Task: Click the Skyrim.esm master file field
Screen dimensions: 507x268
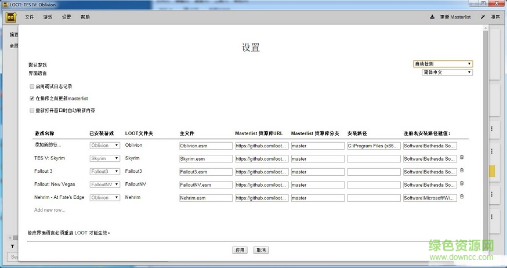Action: (x=206, y=159)
